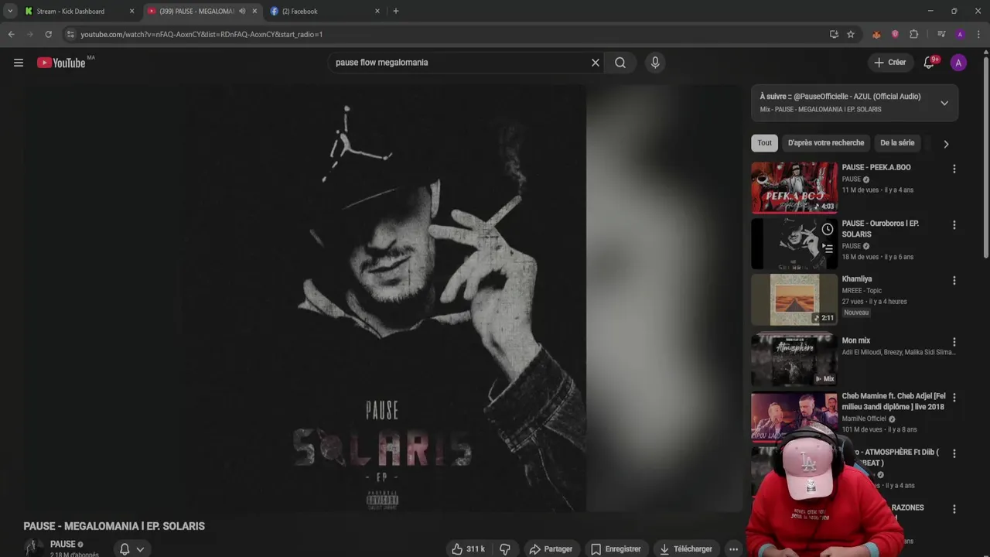Open the Chrome three-dot menu

point(978,34)
